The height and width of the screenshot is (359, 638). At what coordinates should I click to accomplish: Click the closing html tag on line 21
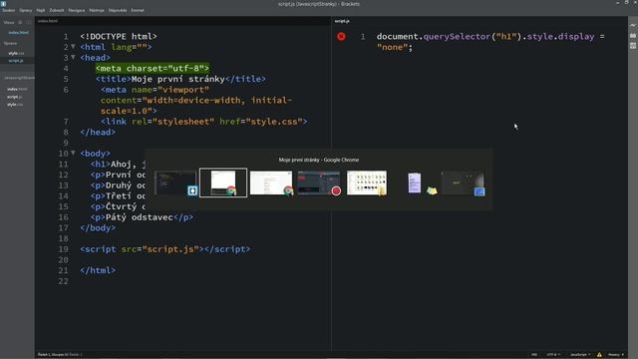[98, 270]
